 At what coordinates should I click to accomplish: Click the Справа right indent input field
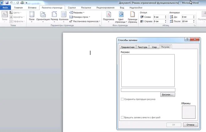(x=158, y=21)
